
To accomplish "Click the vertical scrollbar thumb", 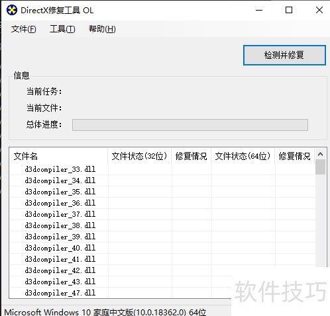I will pyautogui.click(x=320, y=167).
